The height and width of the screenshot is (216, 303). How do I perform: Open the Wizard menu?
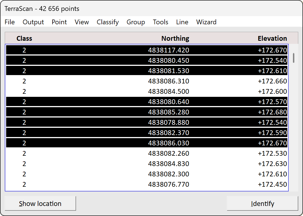coord(206,22)
